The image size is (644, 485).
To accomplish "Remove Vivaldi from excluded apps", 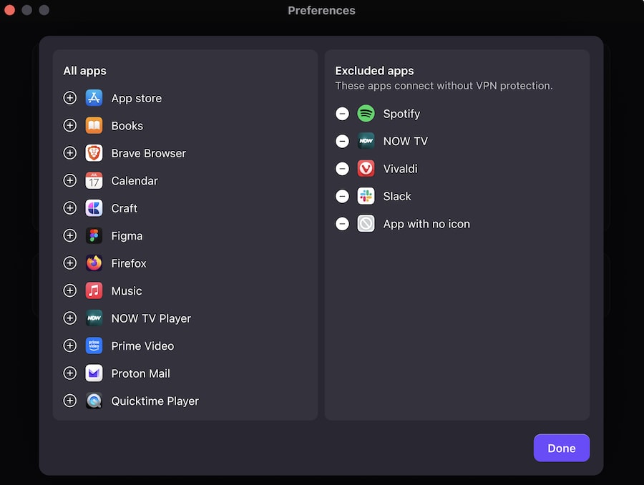I will click(x=342, y=169).
